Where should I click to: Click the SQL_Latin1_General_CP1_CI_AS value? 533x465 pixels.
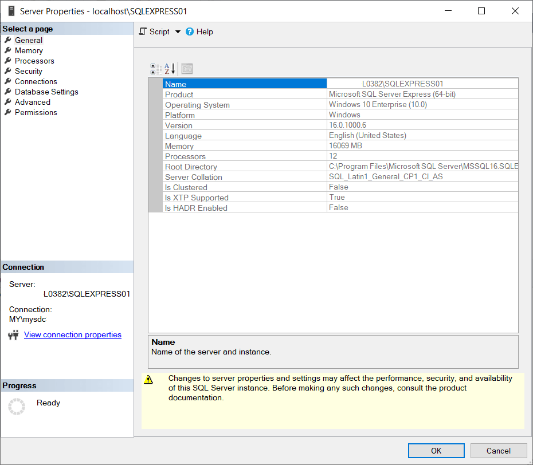coord(386,176)
